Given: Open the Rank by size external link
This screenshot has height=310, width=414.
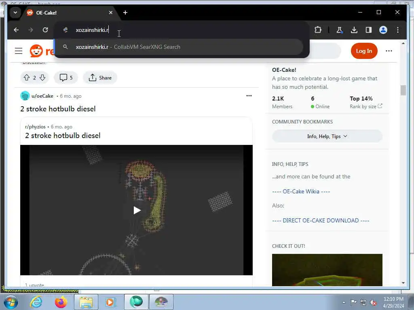Looking at the screenshot, I should tap(366, 107).
